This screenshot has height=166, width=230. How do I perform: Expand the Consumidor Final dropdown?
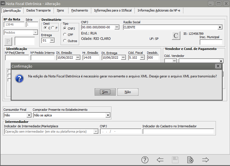[29, 115]
